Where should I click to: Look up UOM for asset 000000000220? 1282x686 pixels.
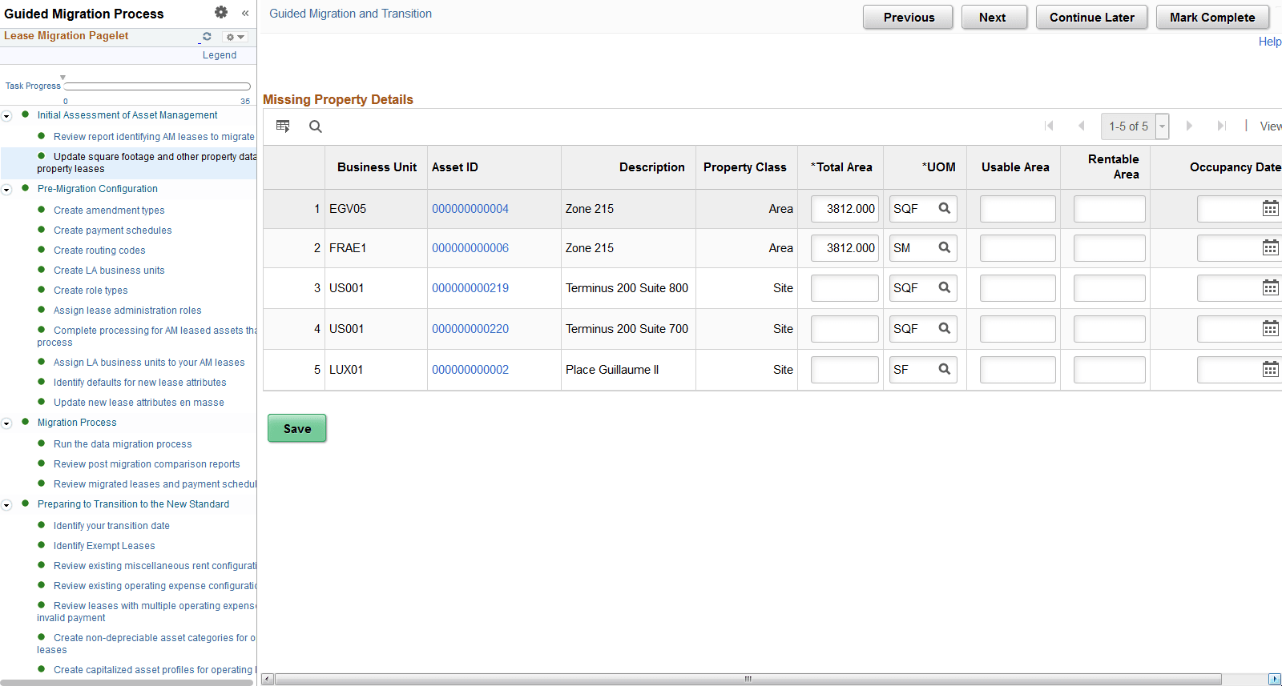tap(945, 328)
